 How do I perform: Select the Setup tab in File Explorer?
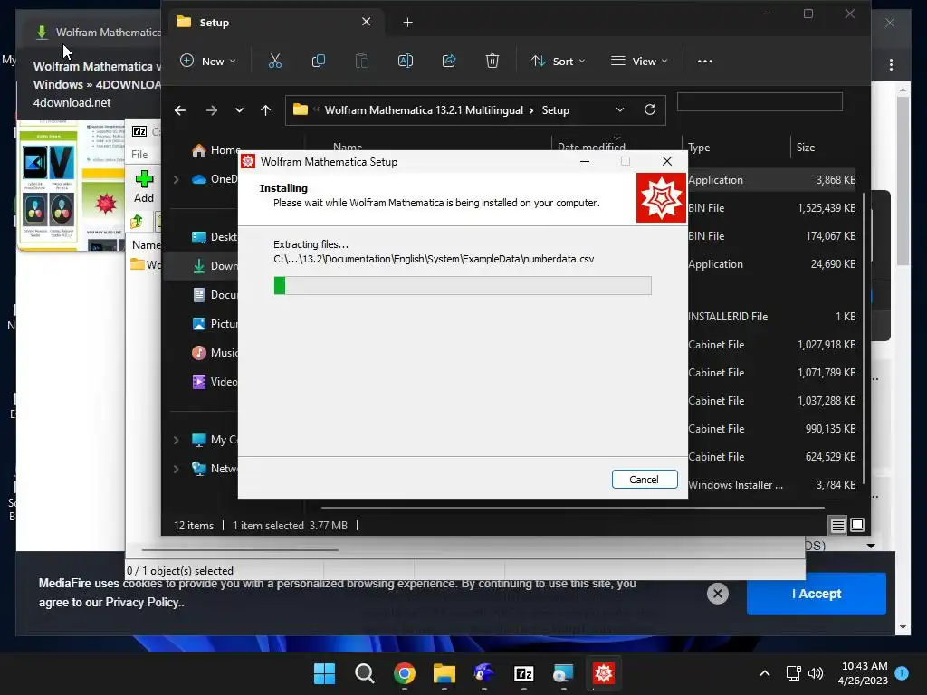(277, 23)
